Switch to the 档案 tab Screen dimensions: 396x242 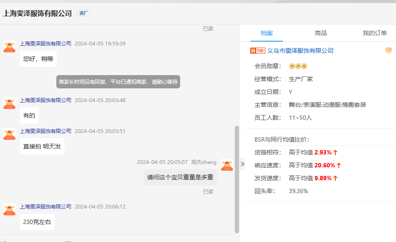pyautogui.click(x=267, y=33)
